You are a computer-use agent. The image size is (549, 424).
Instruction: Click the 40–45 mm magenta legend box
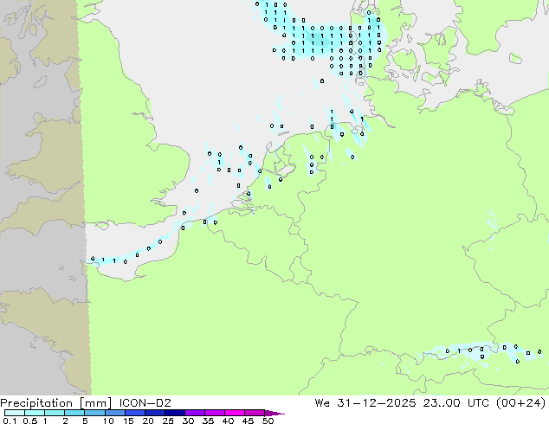pyautogui.click(x=235, y=413)
